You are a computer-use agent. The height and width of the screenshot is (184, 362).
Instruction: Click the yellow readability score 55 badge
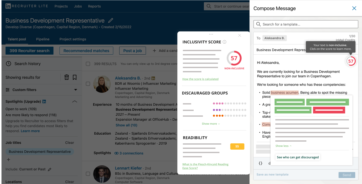pos(237,146)
